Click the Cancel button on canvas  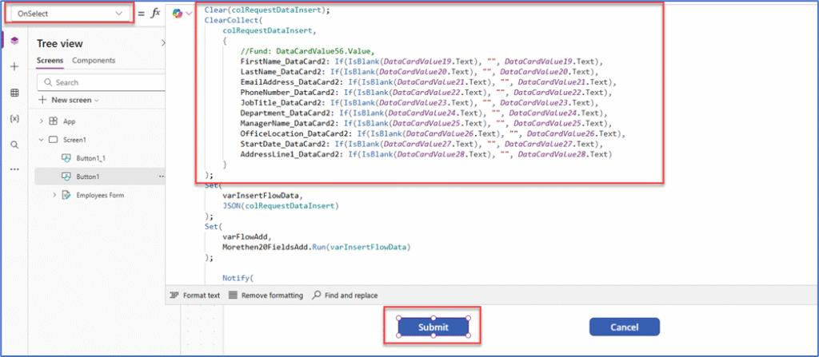[625, 327]
